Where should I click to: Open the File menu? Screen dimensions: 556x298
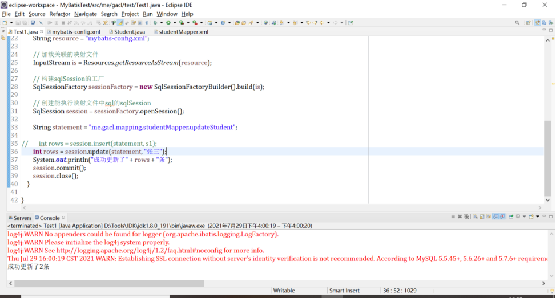pyautogui.click(x=6, y=14)
